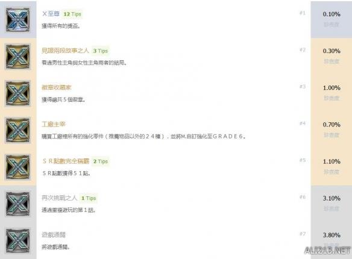352x259 pixels.
Task: Open 12 Tips for X至尊 trophy
Action: pyautogui.click(x=72, y=14)
